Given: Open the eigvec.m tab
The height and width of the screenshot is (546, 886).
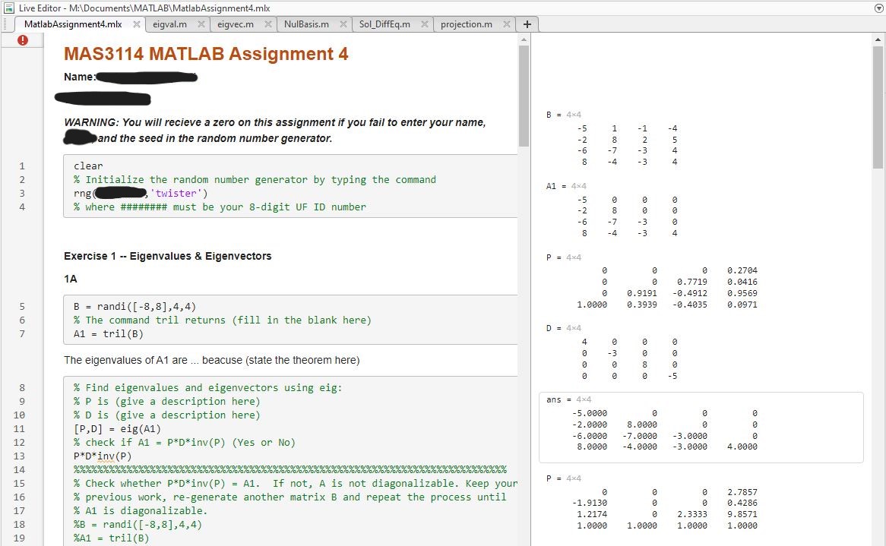Looking at the screenshot, I should [235, 24].
